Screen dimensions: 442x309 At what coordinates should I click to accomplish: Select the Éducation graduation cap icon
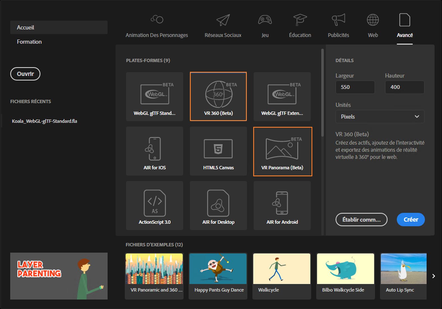[x=300, y=20]
